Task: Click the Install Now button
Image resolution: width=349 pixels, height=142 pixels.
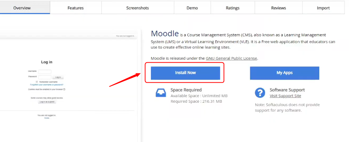Action: pos(185,73)
